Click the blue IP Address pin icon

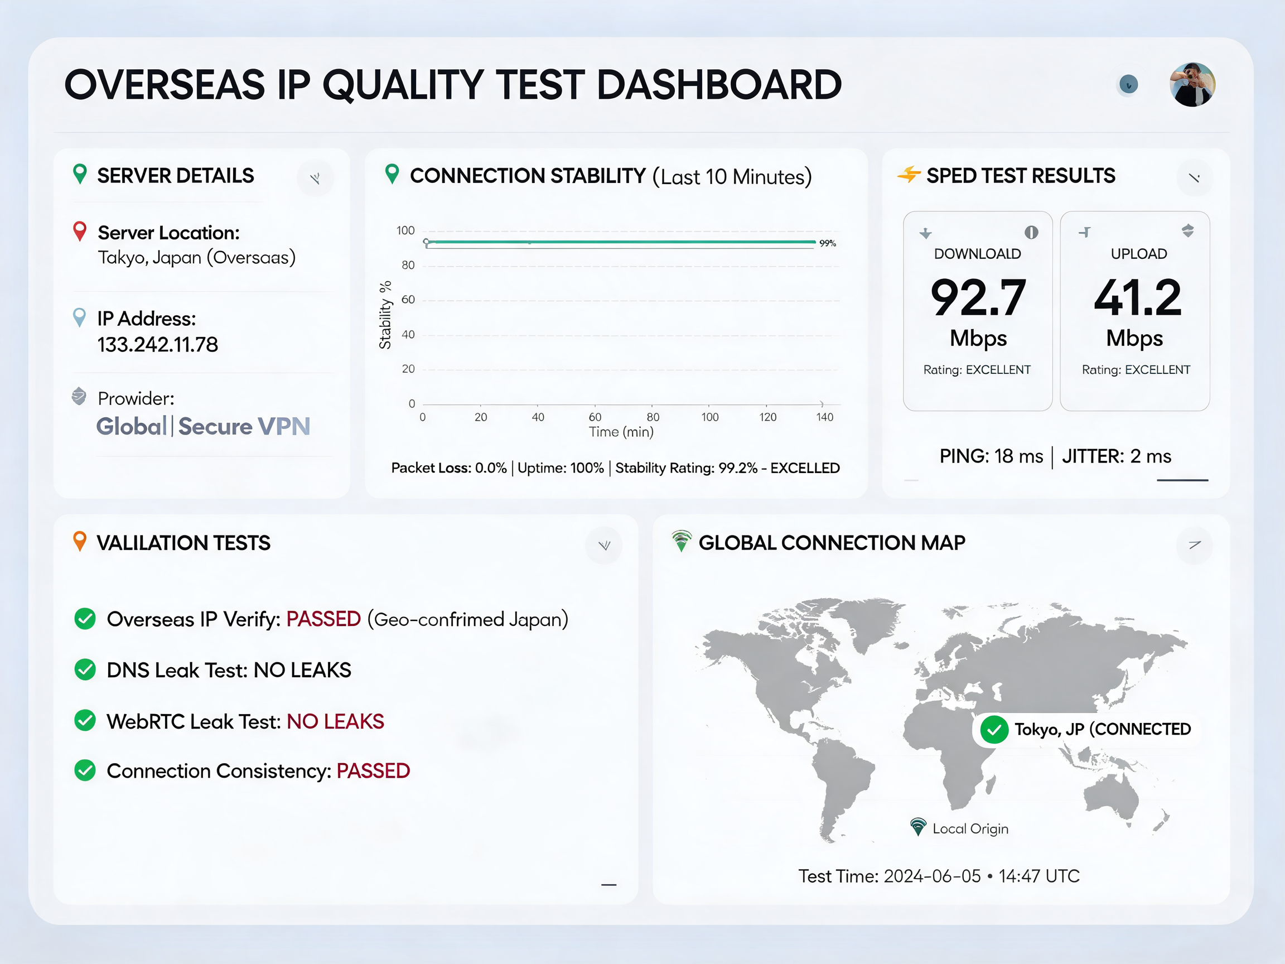(x=80, y=318)
